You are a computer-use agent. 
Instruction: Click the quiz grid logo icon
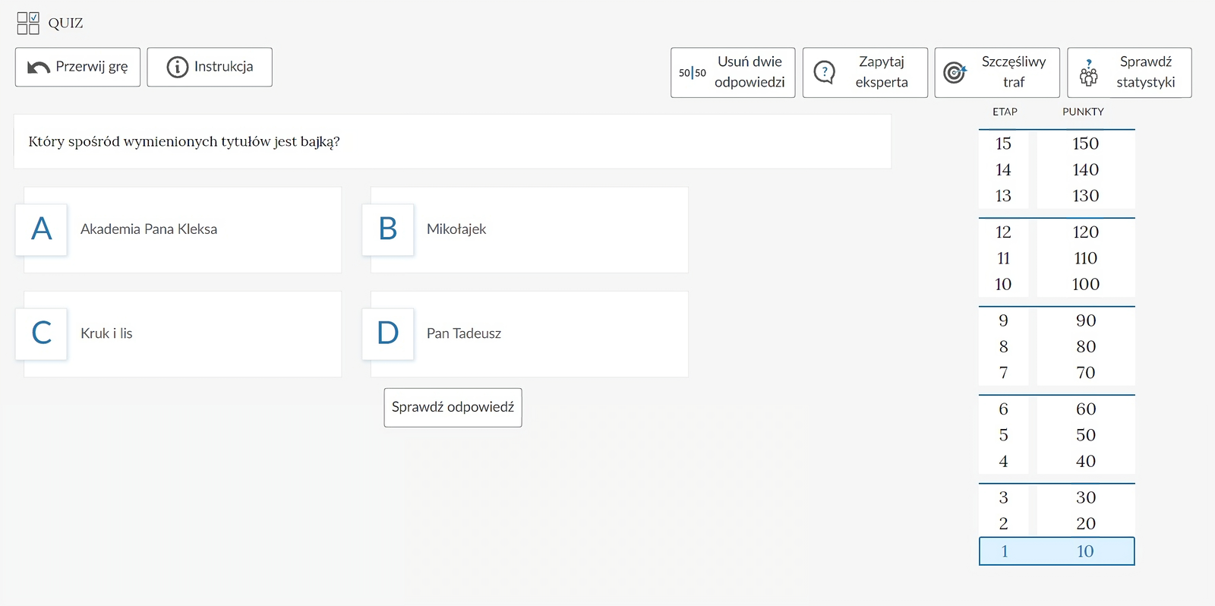(x=28, y=23)
